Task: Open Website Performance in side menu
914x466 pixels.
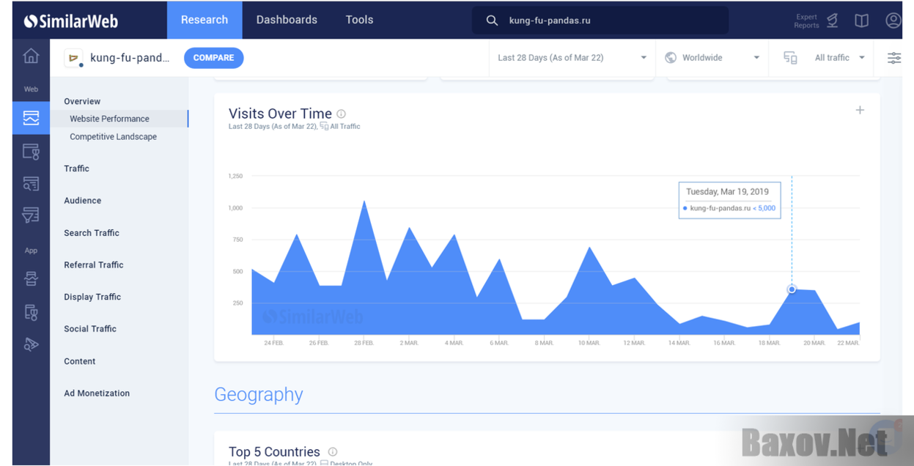Action: (109, 119)
